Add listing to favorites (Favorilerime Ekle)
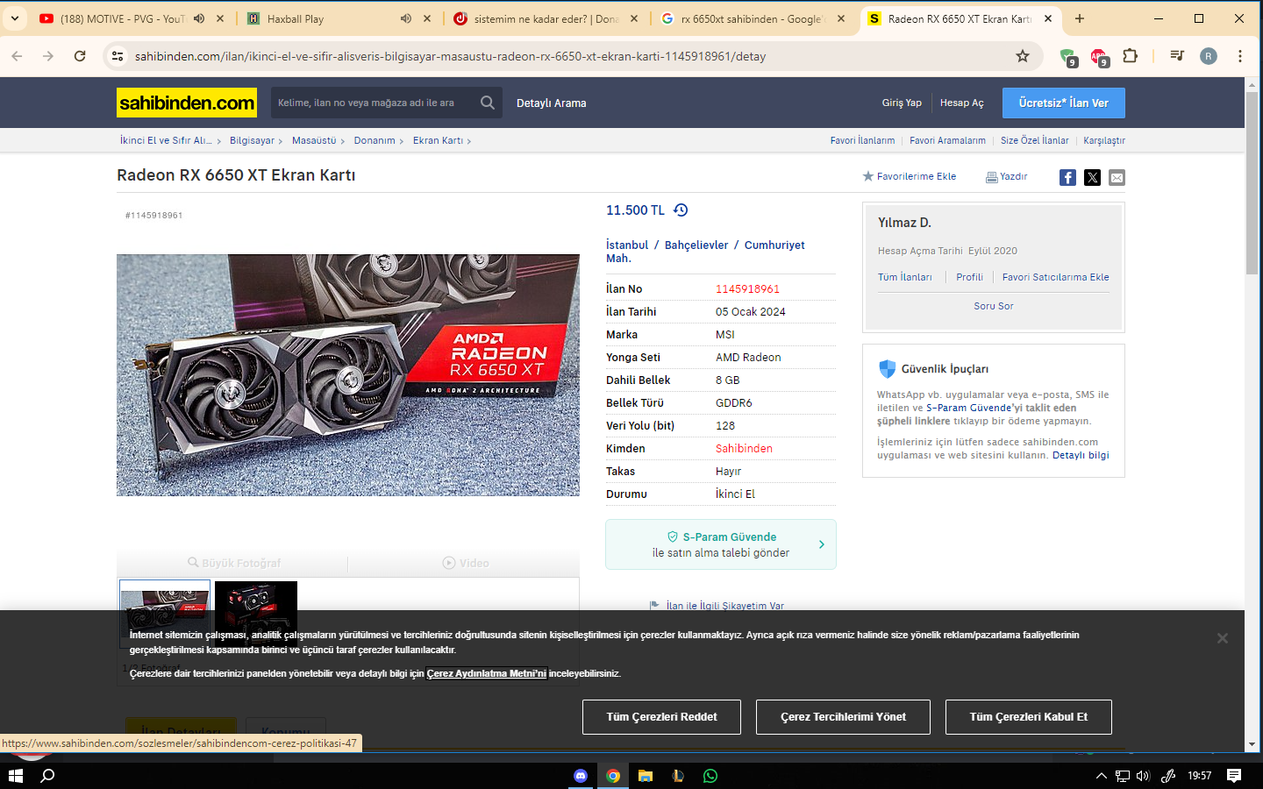 (910, 176)
